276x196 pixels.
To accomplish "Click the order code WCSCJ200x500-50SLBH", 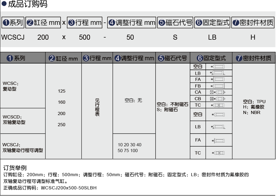I will pyautogui.click(x=69, y=188).
